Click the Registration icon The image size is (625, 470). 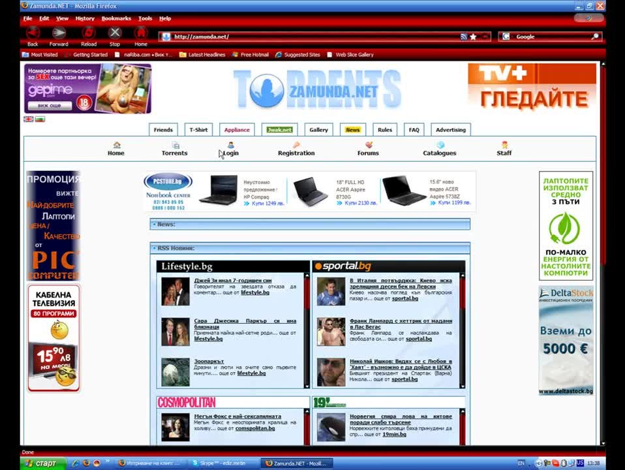pos(296,145)
